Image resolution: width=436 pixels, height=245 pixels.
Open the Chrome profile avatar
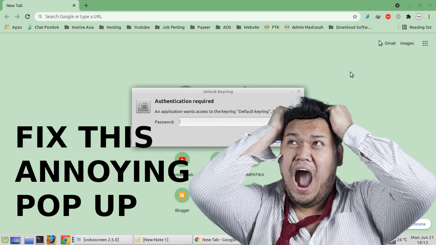(419, 17)
